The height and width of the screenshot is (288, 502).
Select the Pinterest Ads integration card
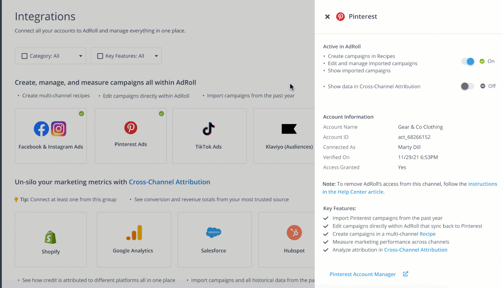131,136
